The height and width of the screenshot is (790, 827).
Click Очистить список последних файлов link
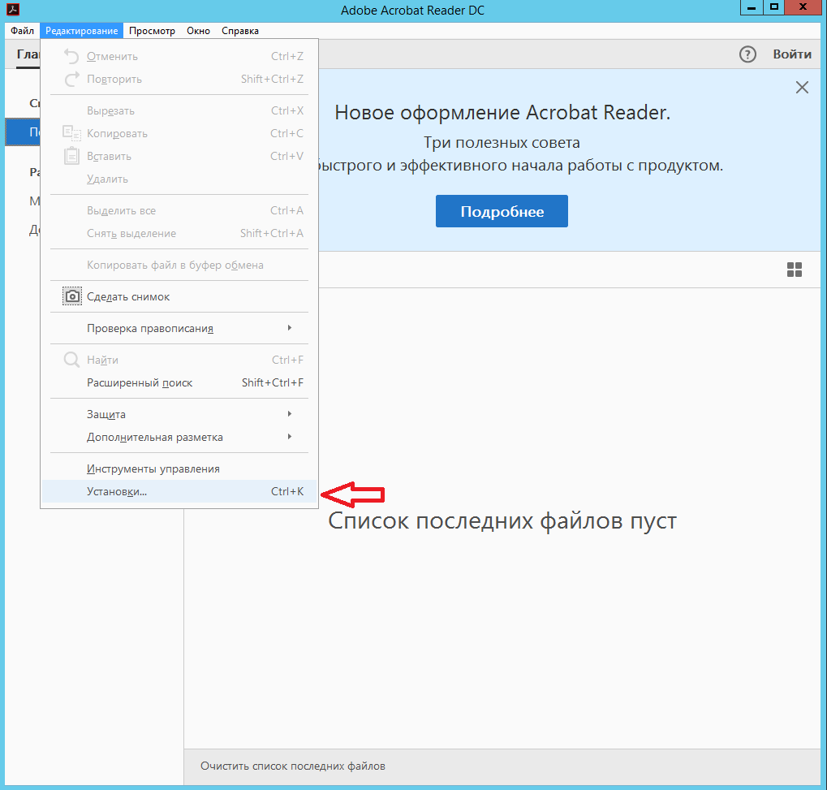click(x=293, y=766)
